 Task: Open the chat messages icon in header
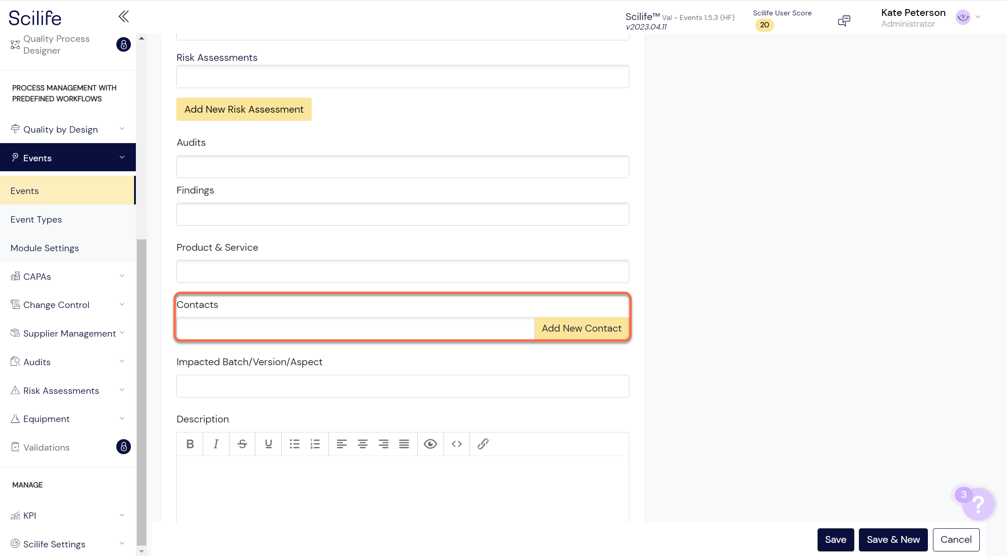[x=844, y=20]
